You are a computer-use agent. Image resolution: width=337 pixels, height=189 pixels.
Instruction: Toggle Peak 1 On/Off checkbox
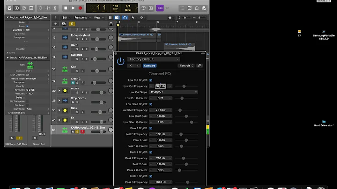click(x=151, y=128)
